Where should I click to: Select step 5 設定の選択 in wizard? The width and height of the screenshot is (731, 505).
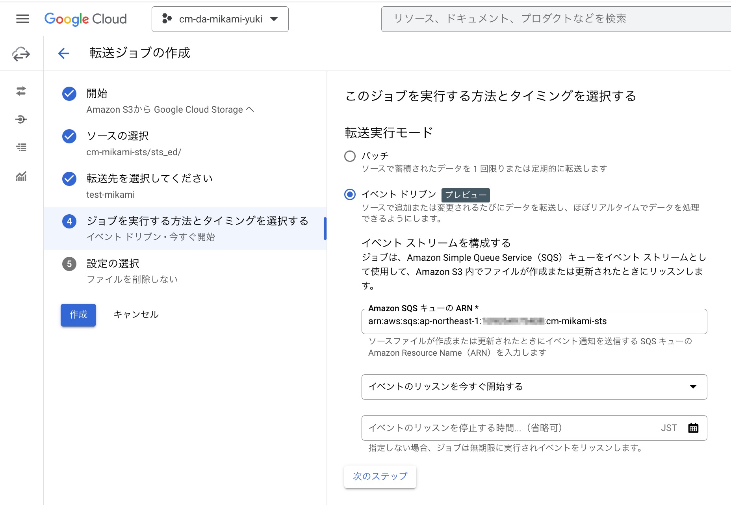[x=113, y=263]
